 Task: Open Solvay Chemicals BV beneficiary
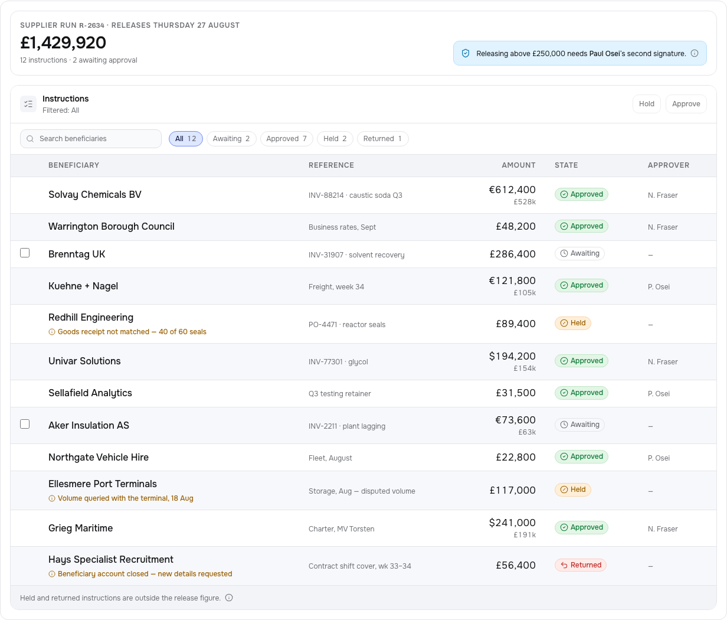95,195
